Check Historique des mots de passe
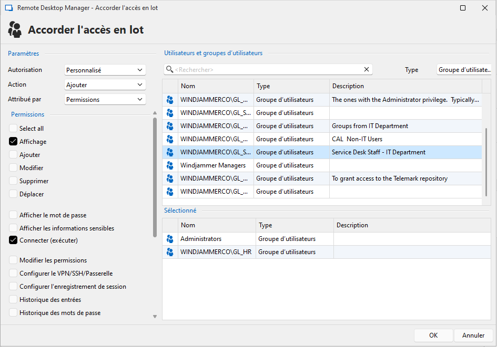Image resolution: width=497 pixels, height=347 pixels. (x=13, y=312)
